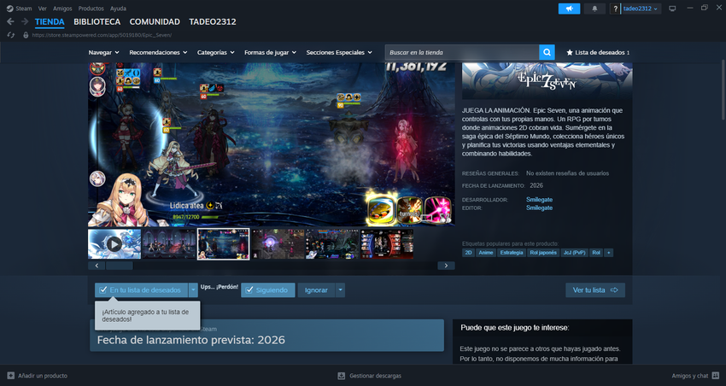The image size is (726, 386).
Task: Open the Ver menu
Action: coord(43,9)
